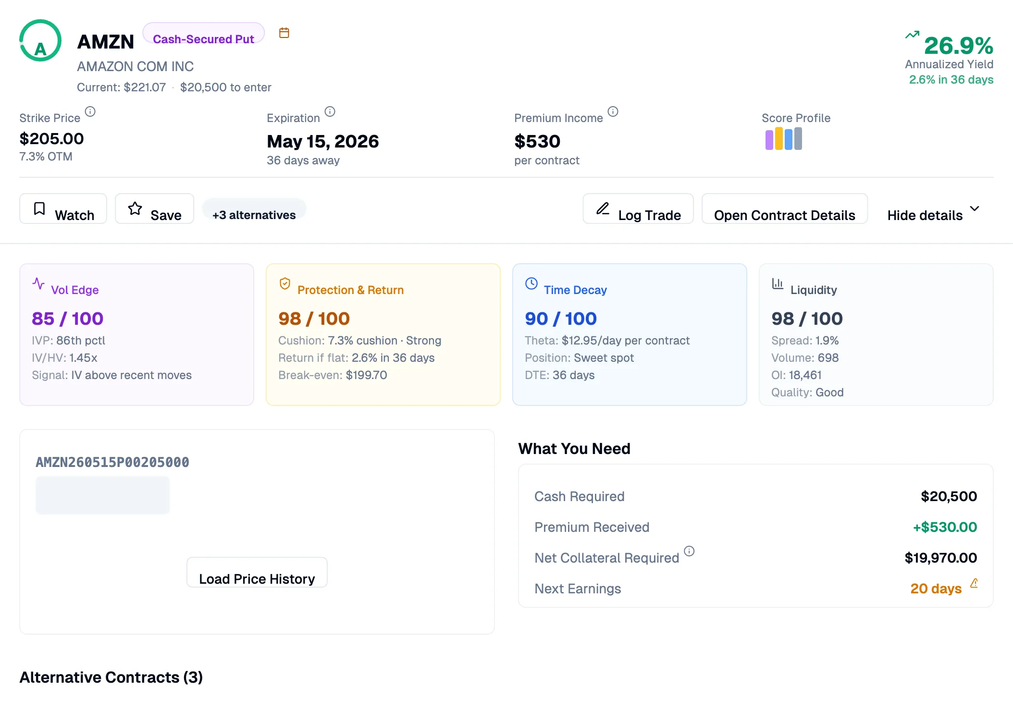Click the Current: $221.07 price text

[121, 87]
